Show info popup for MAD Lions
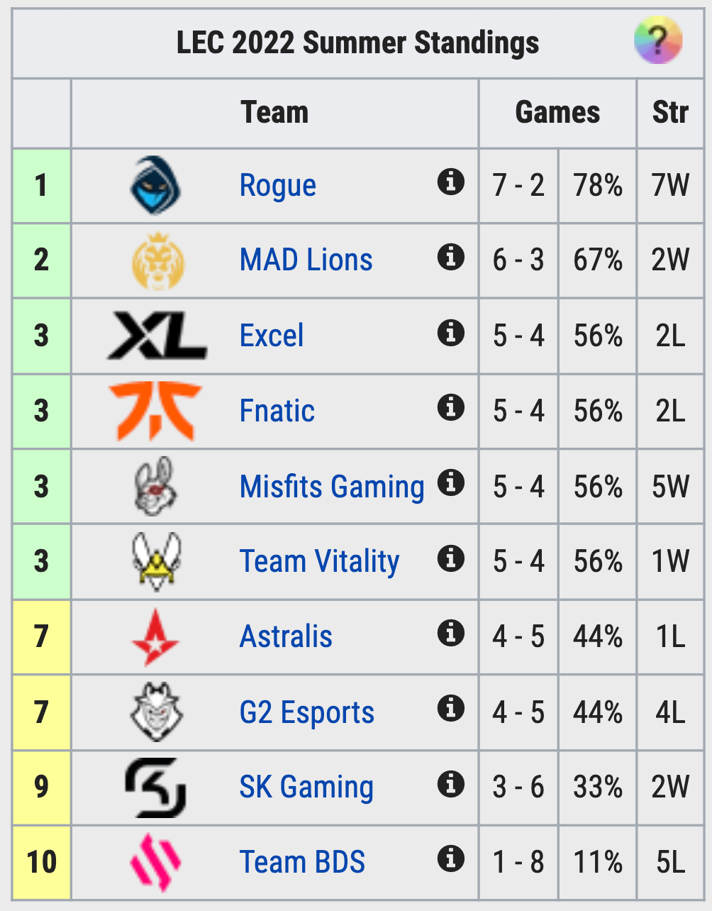This screenshot has width=712, height=911. pos(450,257)
